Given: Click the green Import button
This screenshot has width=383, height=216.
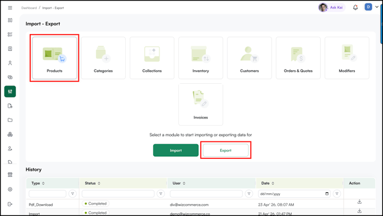Looking at the screenshot, I should tap(176, 150).
